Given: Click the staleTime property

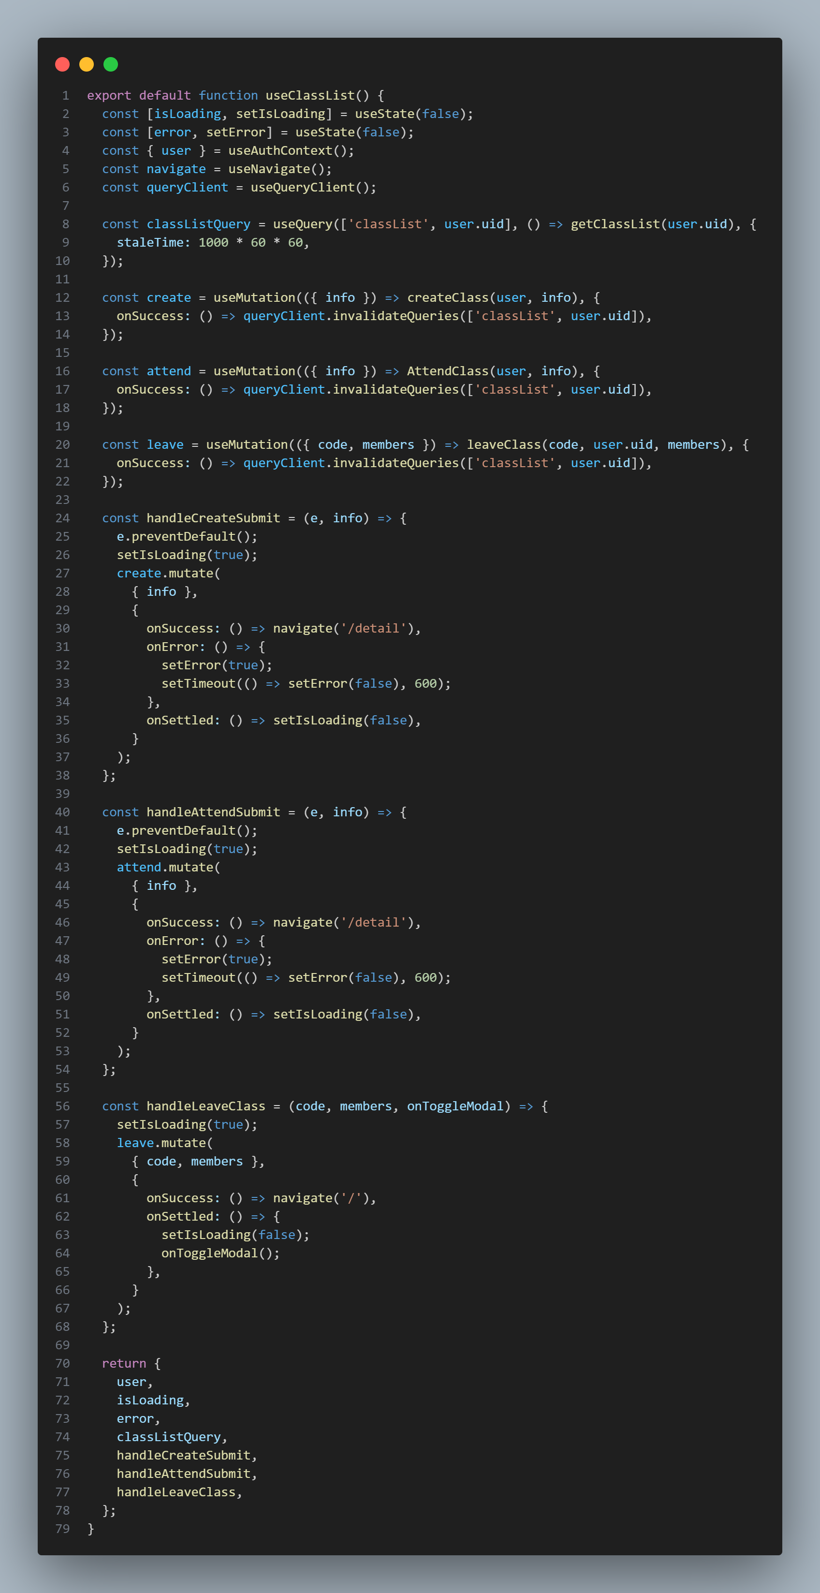Looking at the screenshot, I should [x=150, y=242].
